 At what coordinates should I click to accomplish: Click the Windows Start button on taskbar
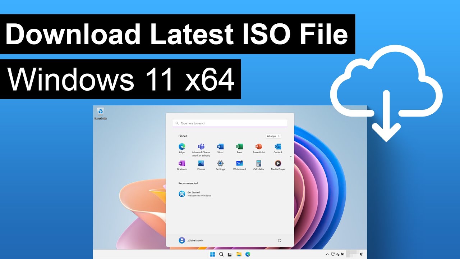(212, 254)
